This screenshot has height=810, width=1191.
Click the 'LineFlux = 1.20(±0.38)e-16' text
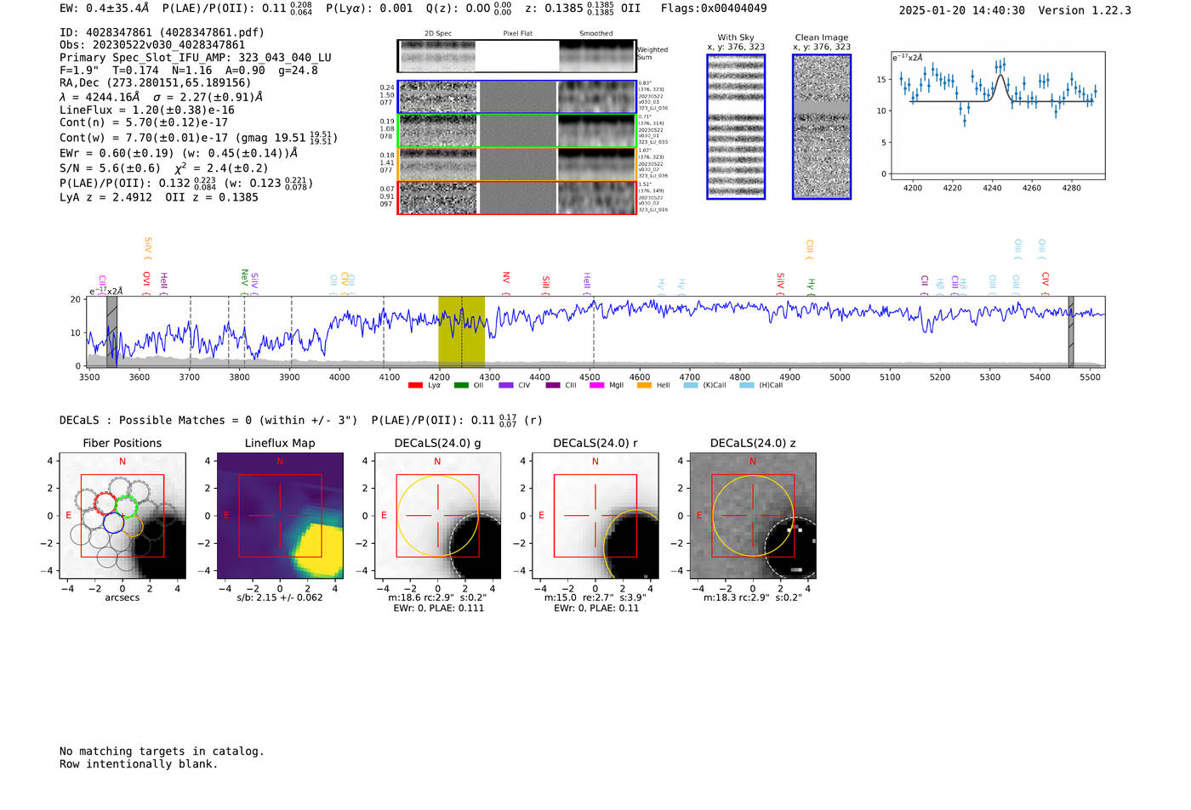147,110
